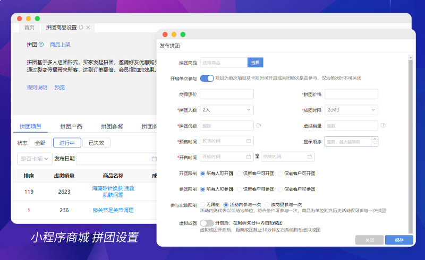Switch to the 拼团产品 tab

click(x=69, y=126)
